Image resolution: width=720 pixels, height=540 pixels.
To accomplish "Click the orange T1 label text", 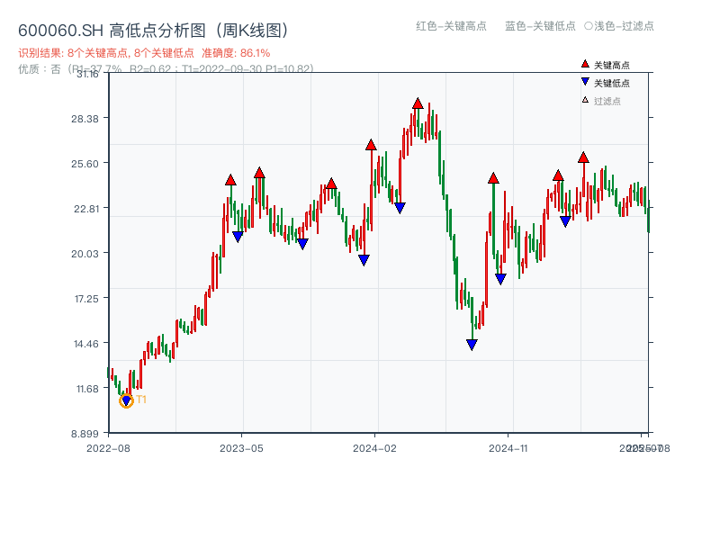I will point(141,400).
